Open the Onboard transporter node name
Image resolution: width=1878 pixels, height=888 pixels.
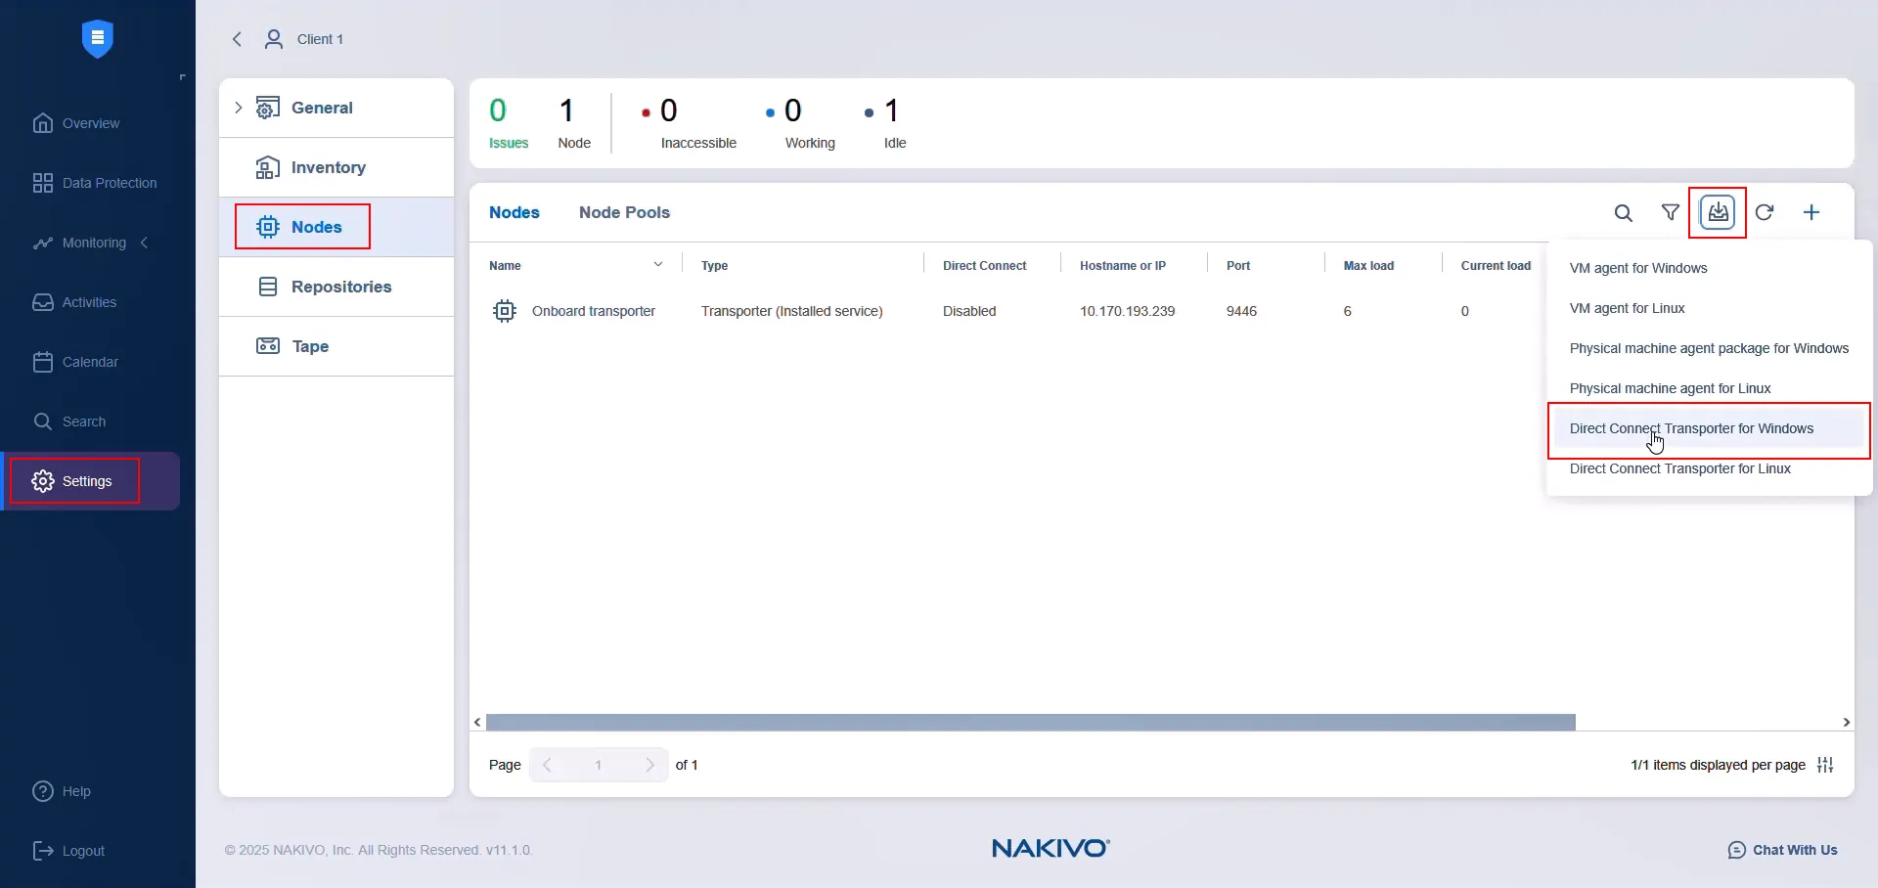point(594,311)
